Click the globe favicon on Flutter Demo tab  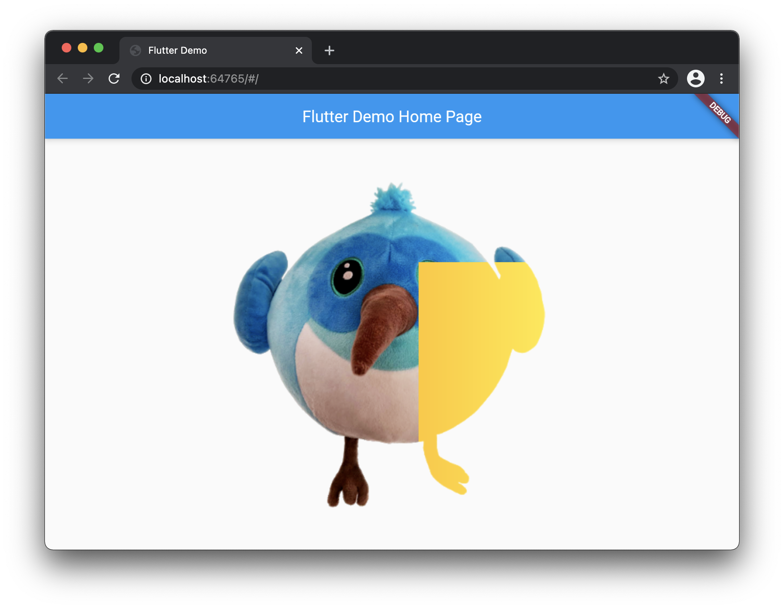(x=135, y=50)
